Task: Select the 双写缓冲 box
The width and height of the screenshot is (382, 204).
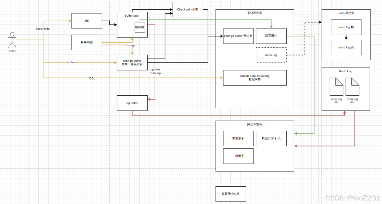Action: tap(271, 36)
